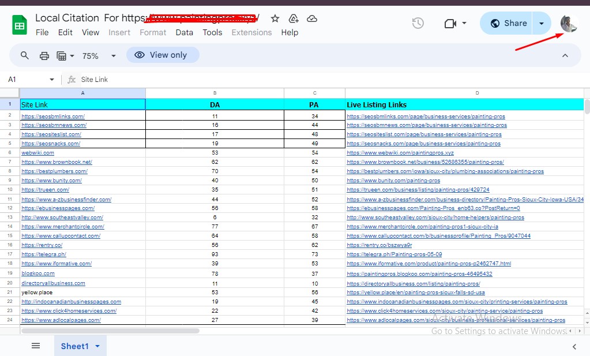Viewport: 590px width, 356px height.
Task: Select the Live Listing Links header cell
Action: 464,104
